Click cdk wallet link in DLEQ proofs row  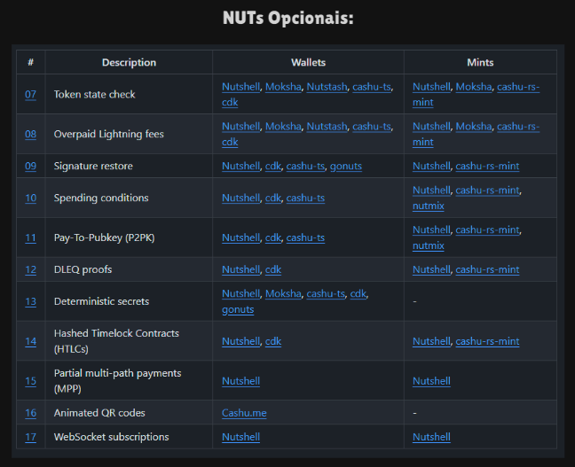[273, 269]
